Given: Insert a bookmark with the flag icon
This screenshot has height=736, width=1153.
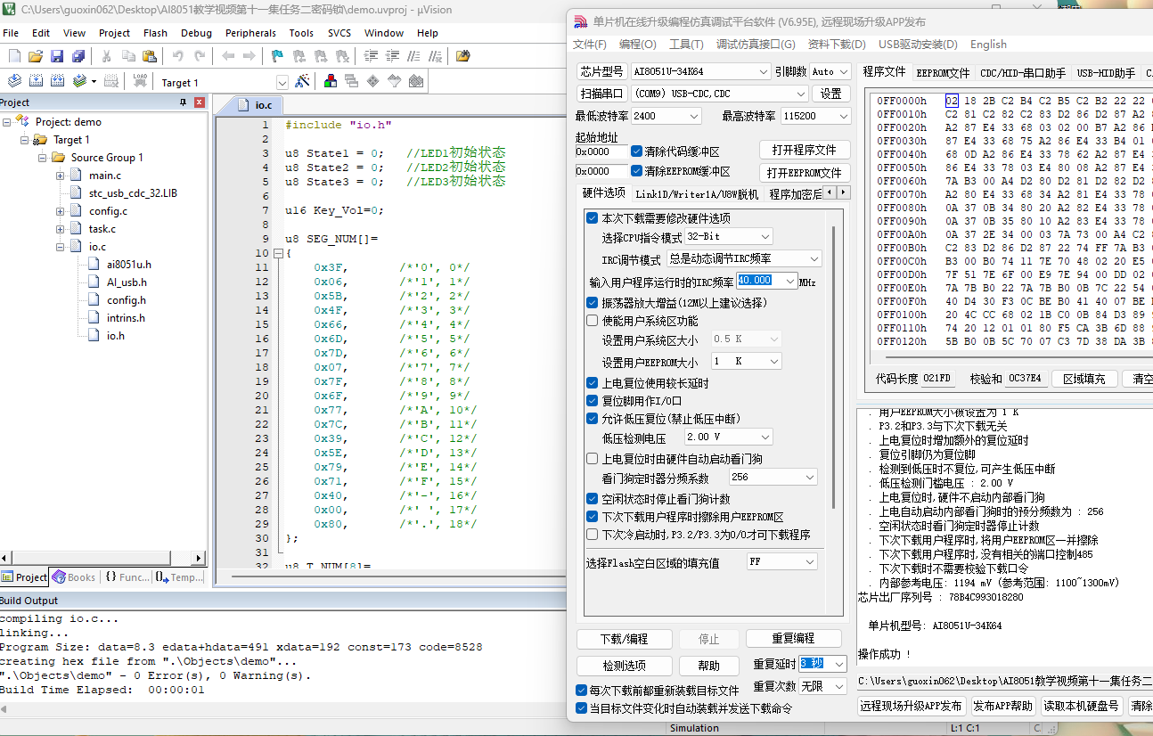Looking at the screenshot, I should [x=277, y=56].
